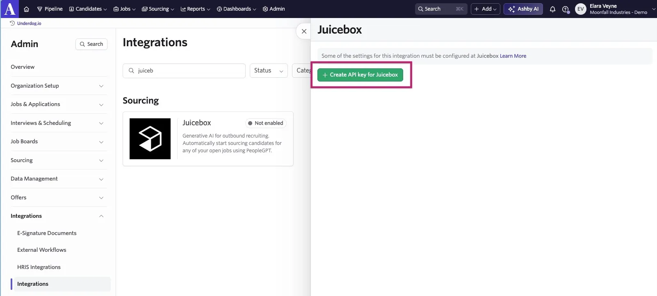Open the Overview admin page
Viewport: 657px width, 296px height.
(23, 67)
